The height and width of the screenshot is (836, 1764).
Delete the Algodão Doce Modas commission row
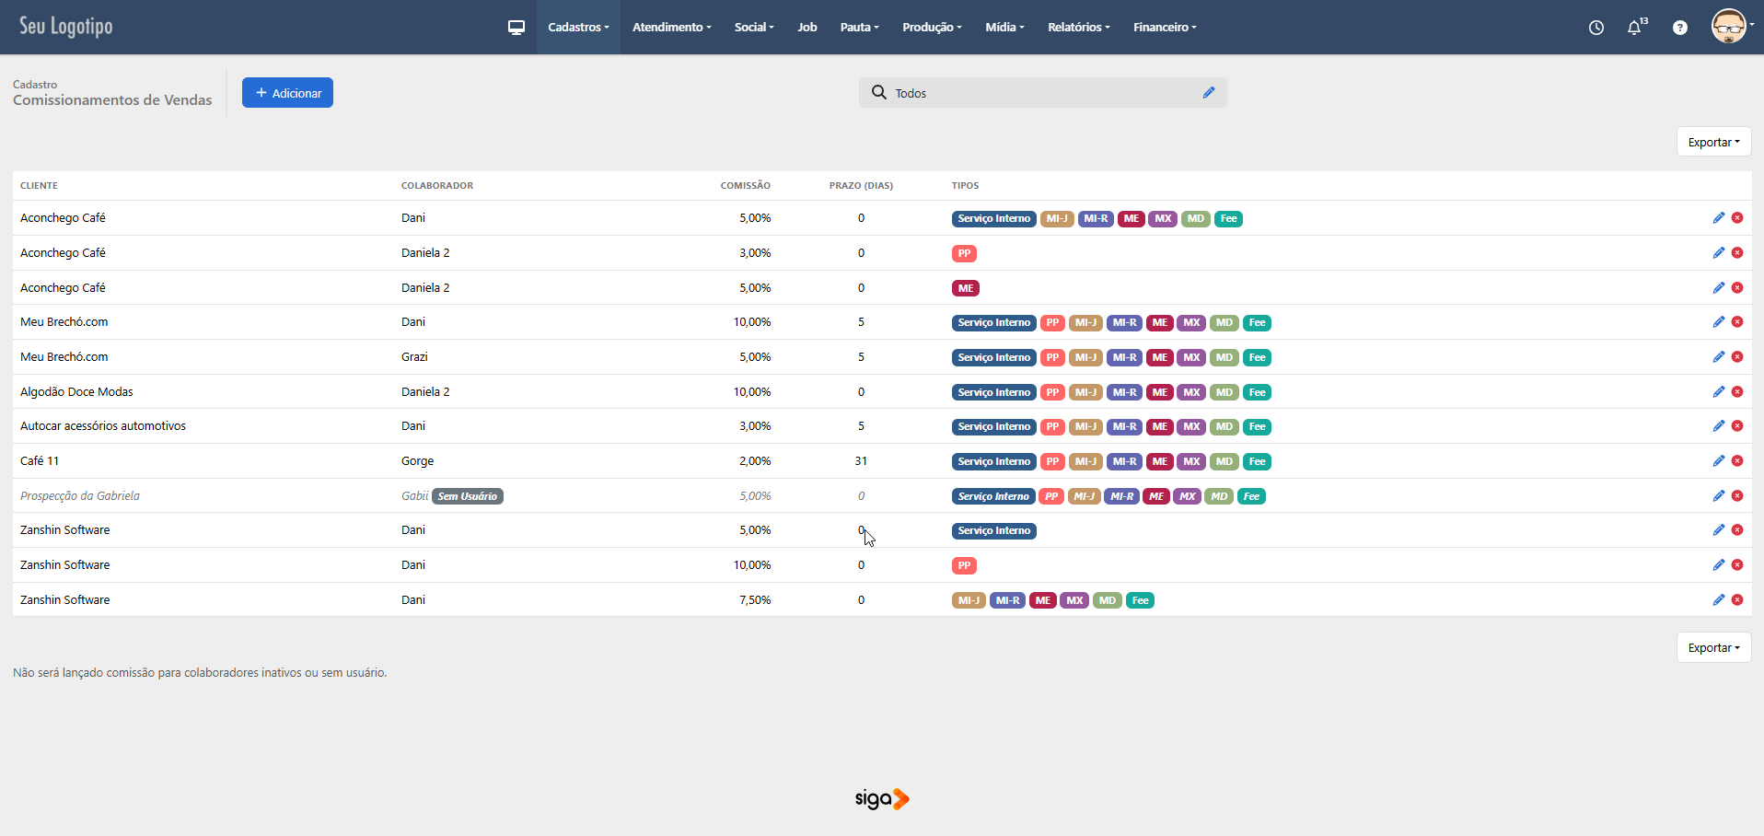(1737, 392)
